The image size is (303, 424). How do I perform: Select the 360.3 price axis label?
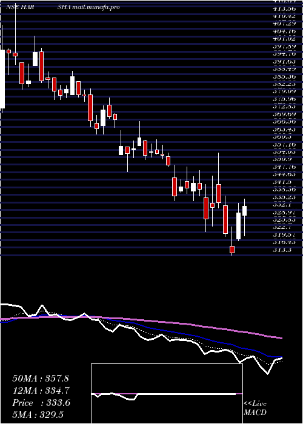click(x=282, y=137)
